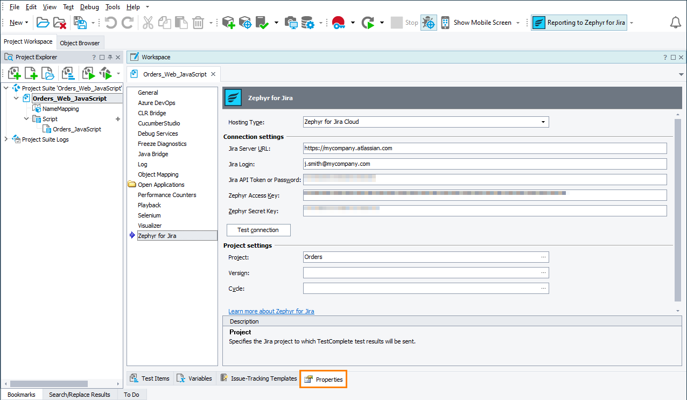Click the plus button next to Script
This screenshot has height=400, width=687.
(118, 119)
